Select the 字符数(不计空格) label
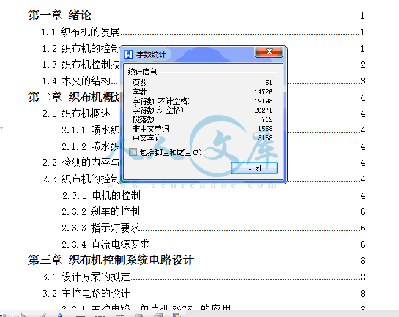 162,101
